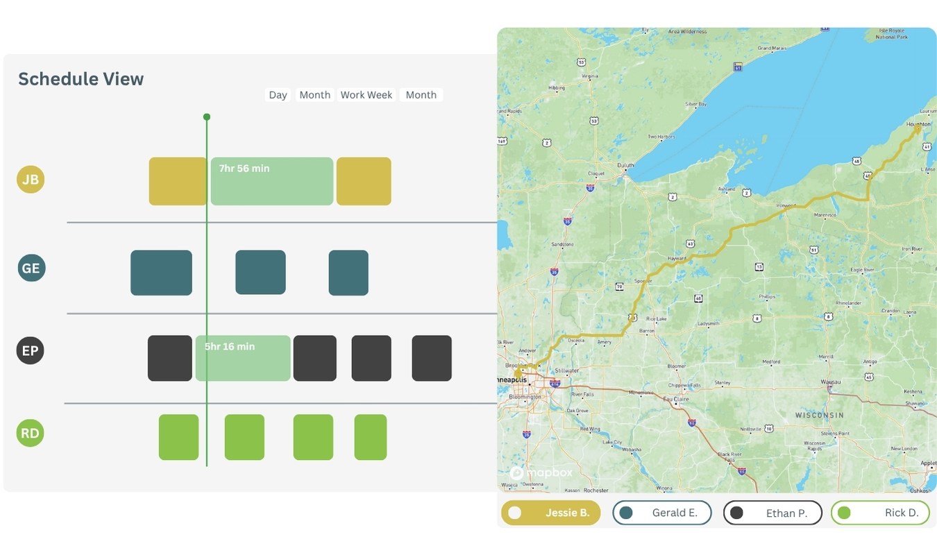Select the EP driver avatar
Image resolution: width=937 pixels, height=546 pixels.
pyautogui.click(x=30, y=351)
